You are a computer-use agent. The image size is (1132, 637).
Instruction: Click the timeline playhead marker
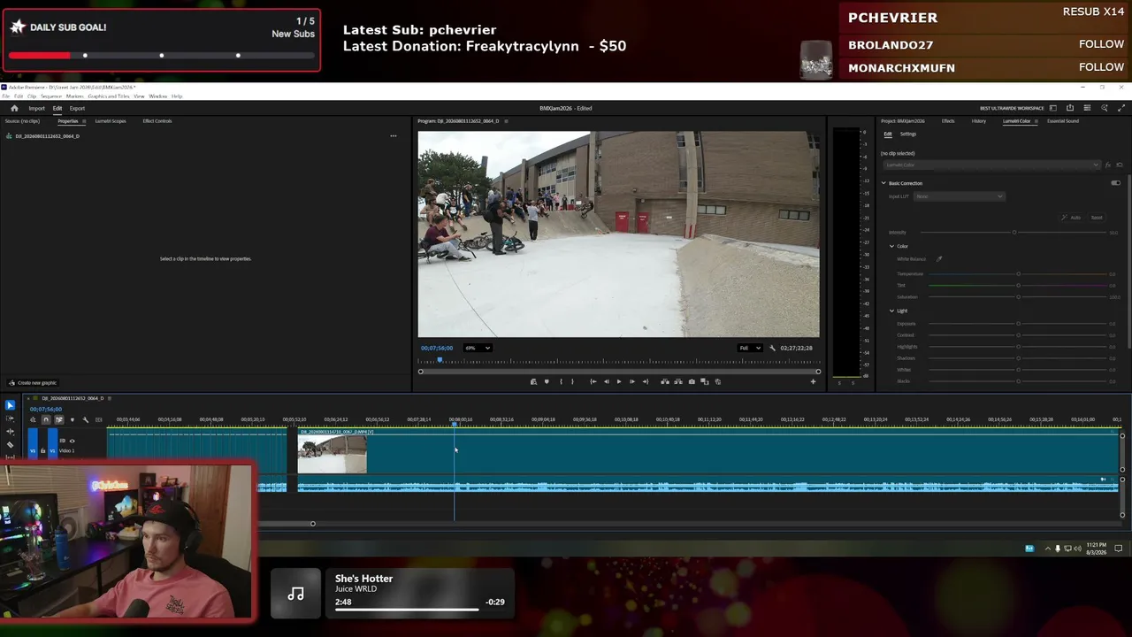[455, 425]
